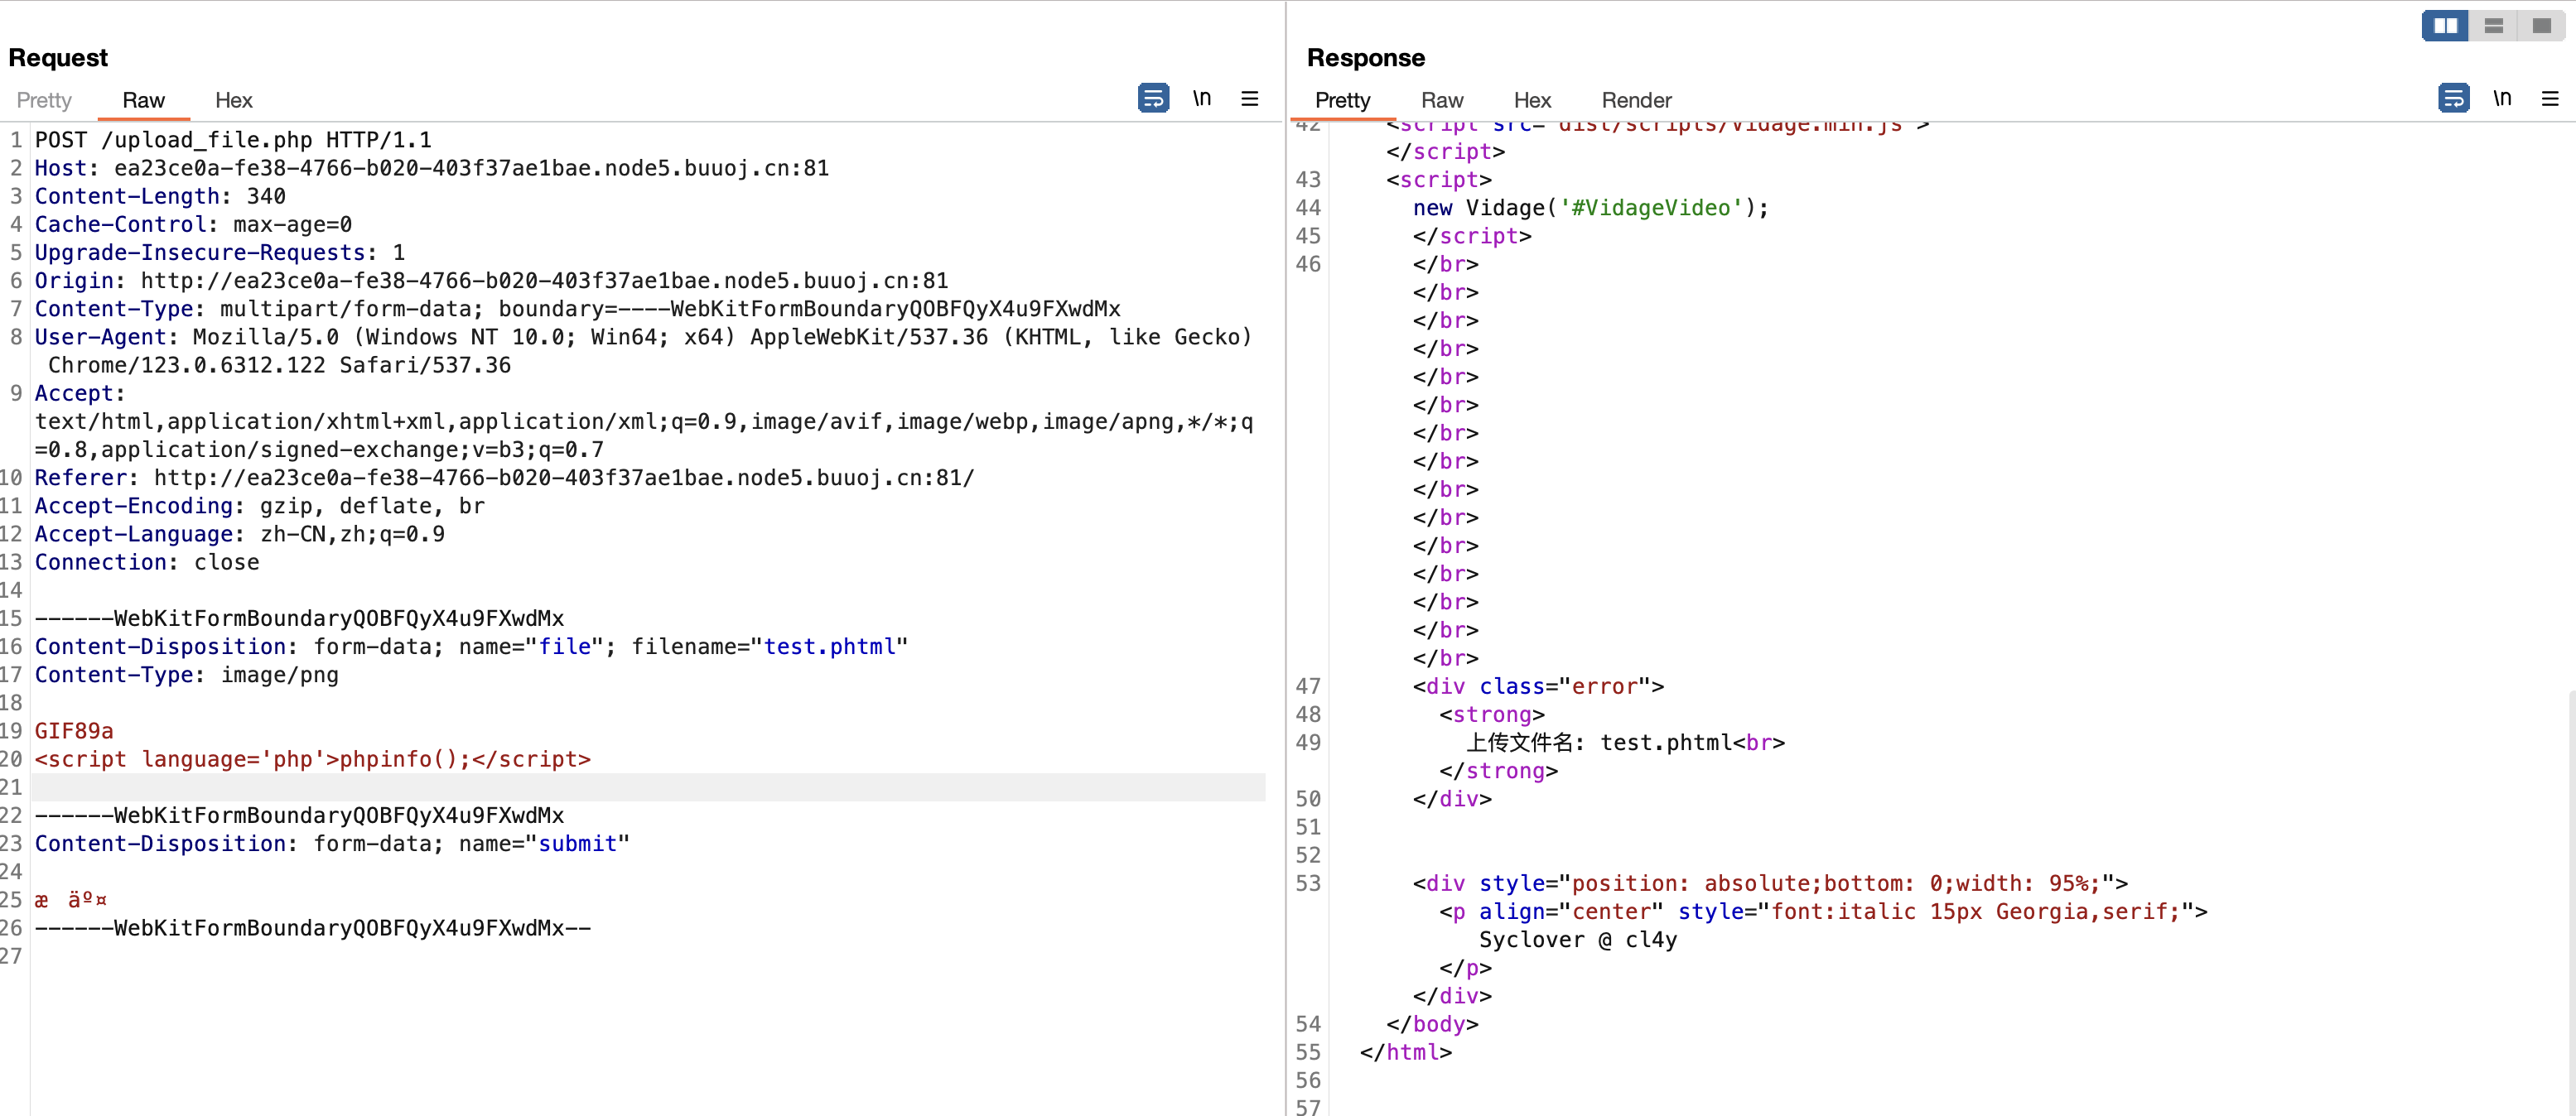This screenshot has width=2576, height=1116.
Task: Toggle non-printable \n icon in Response panel
Action: click(2502, 98)
